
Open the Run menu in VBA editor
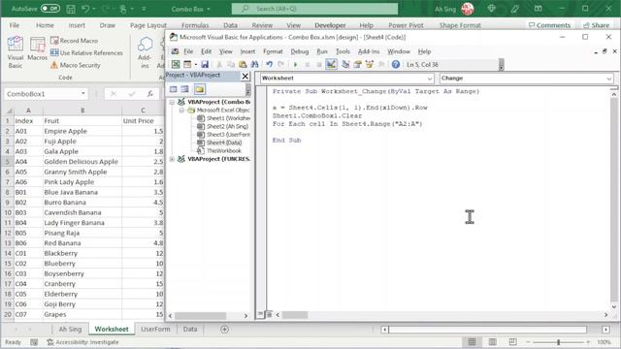(x=322, y=51)
